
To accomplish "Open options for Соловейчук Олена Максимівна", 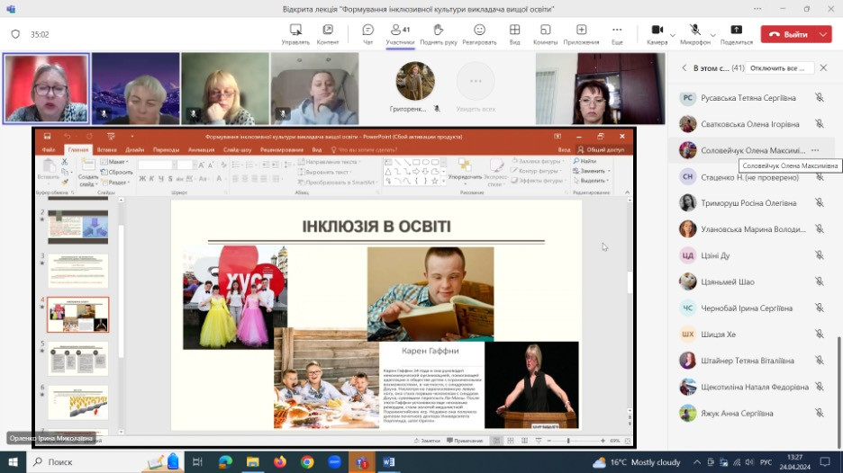I will (815, 150).
